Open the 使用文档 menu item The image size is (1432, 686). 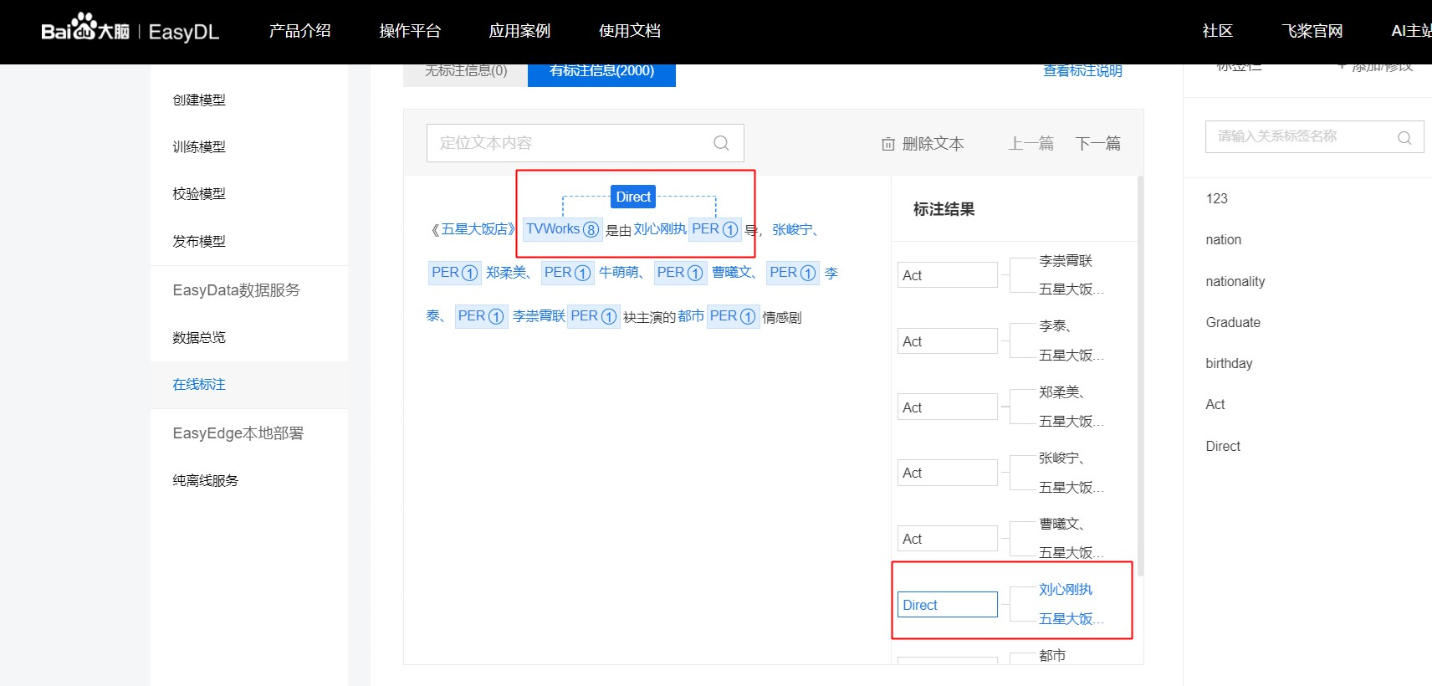click(629, 31)
